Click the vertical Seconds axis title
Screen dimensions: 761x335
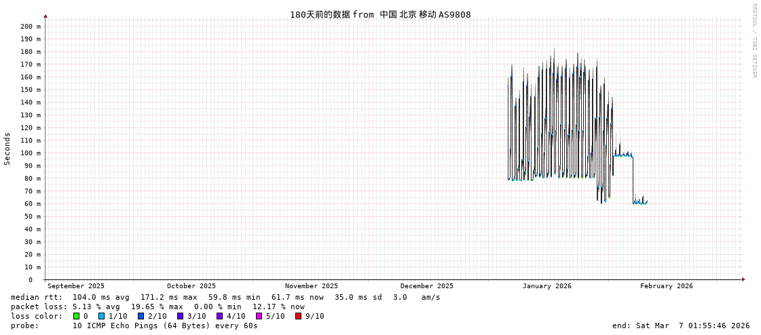[7, 149]
